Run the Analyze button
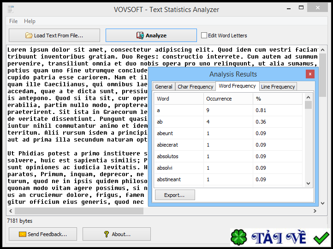The height and width of the screenshot is (249, 333). (151, 35)
